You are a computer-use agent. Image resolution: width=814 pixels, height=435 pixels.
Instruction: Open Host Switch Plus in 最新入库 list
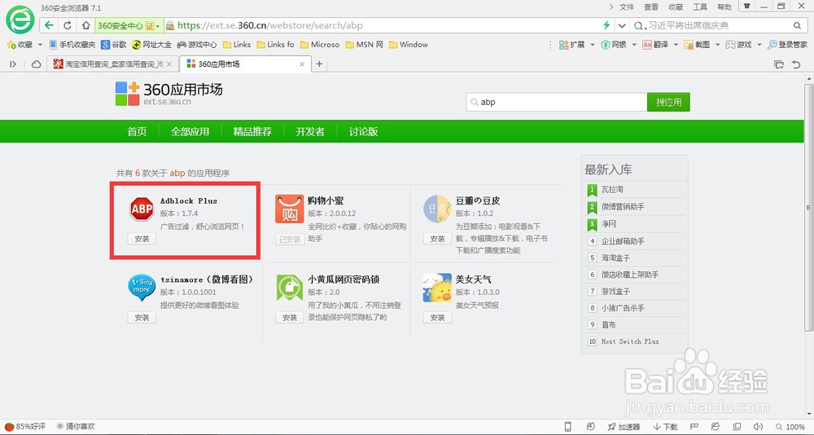(x=630, y=341)
